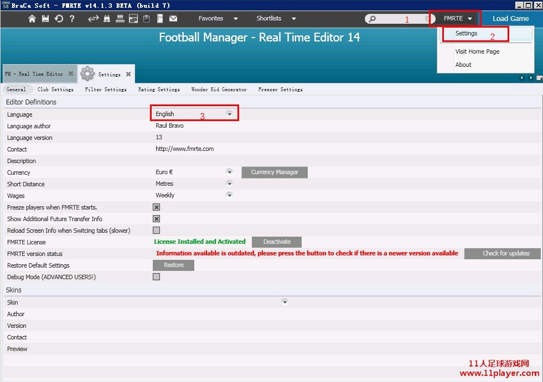Image resolution: width=543 pixels, height=382 pixels.
Task: Open the Favorites dropdown menu
Action: pos(218,19)
